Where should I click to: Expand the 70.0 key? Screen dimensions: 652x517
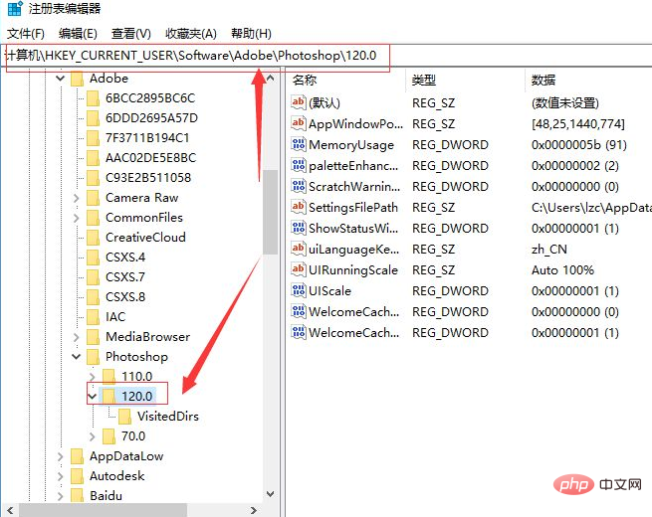93,436
